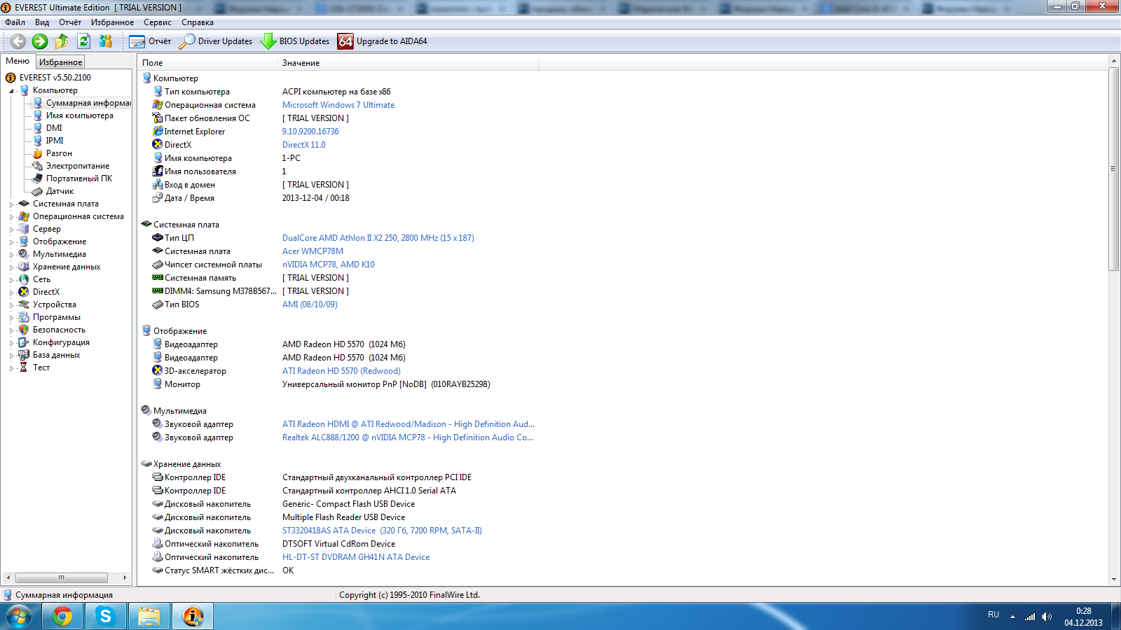Click the vertical scrollbar down arrow
The height and width of the screenshot is (630, 1121).
(x=1113, y=580)
